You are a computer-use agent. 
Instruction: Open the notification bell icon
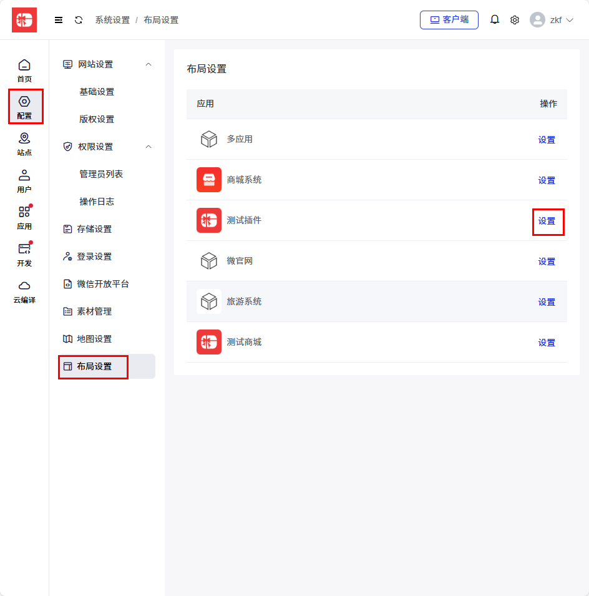(x=495, y=20)
